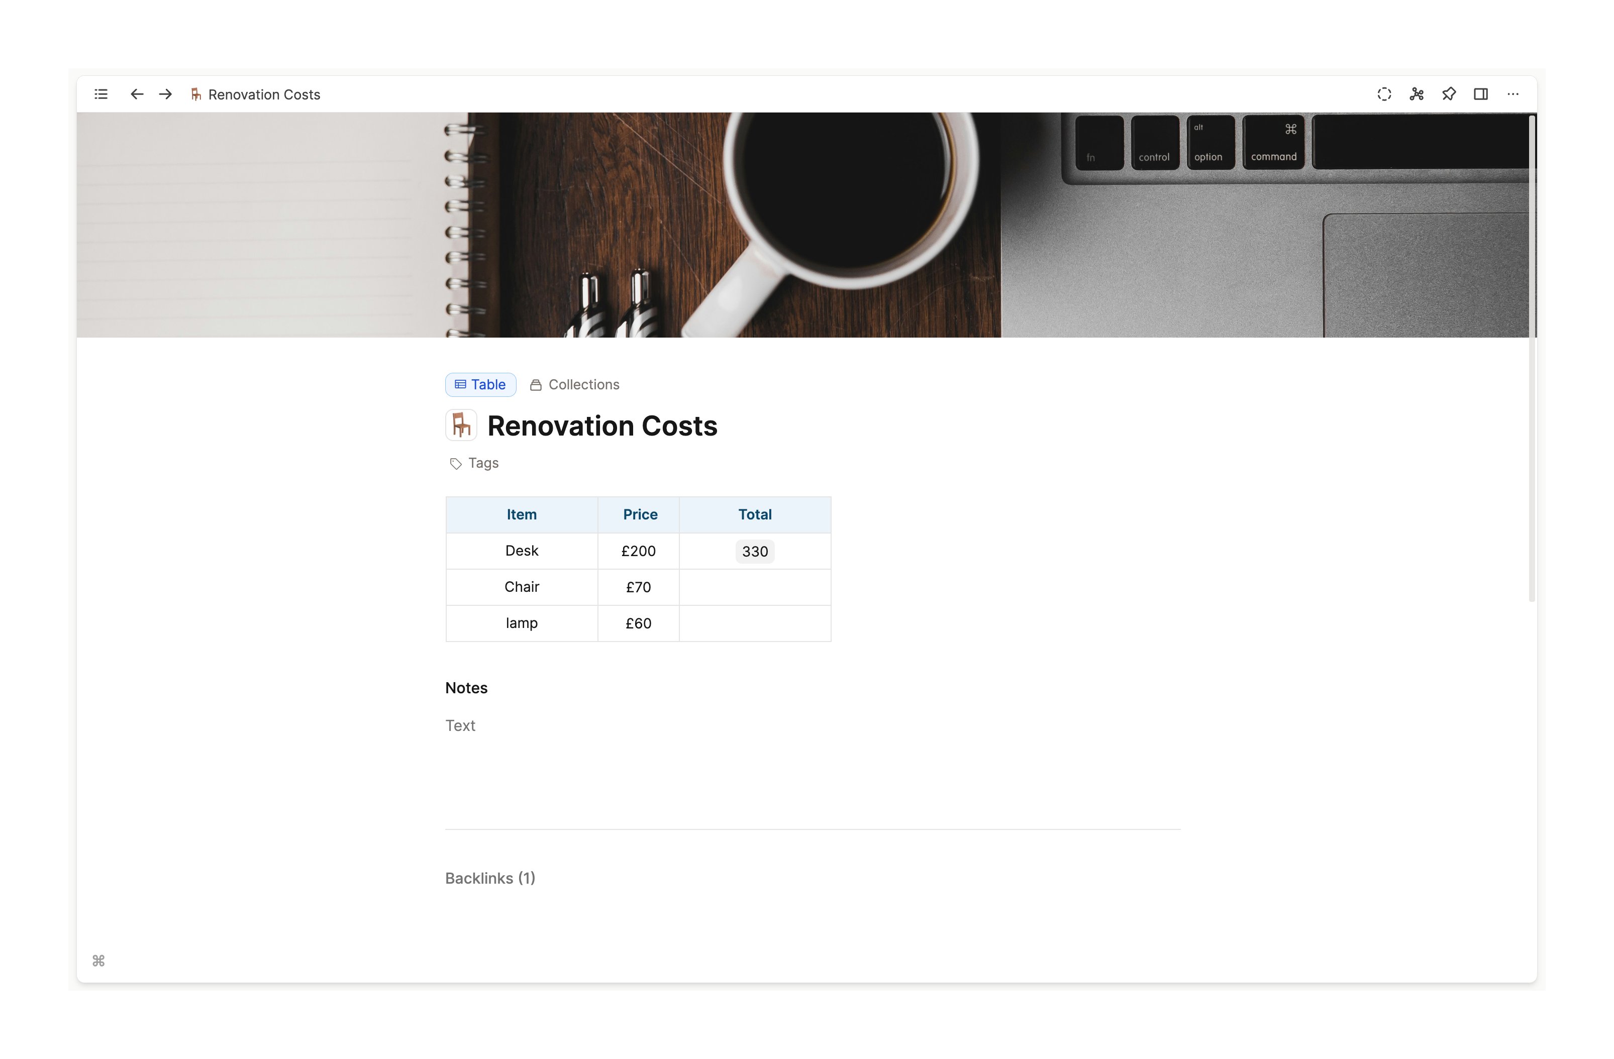Go back with the left arrow
Screen dimensions: 1614x1059
click(x=136, y=94)
